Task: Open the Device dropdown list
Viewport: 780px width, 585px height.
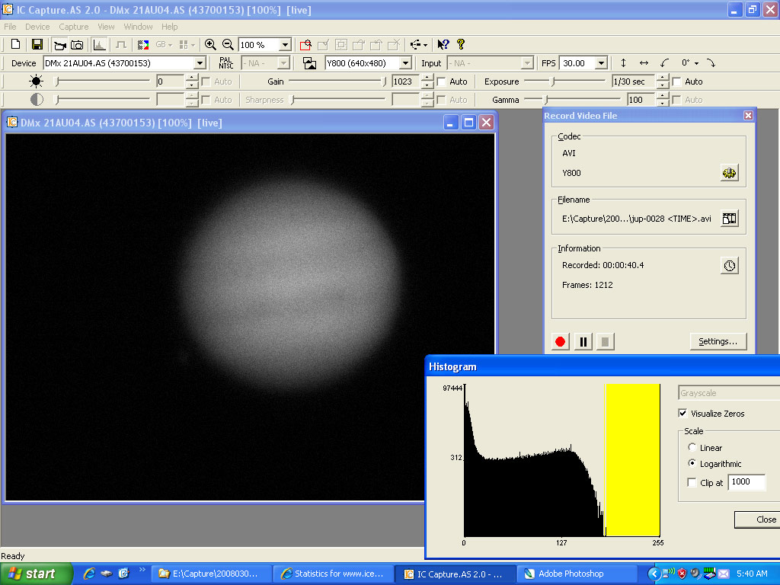Action: coord(200,63)
